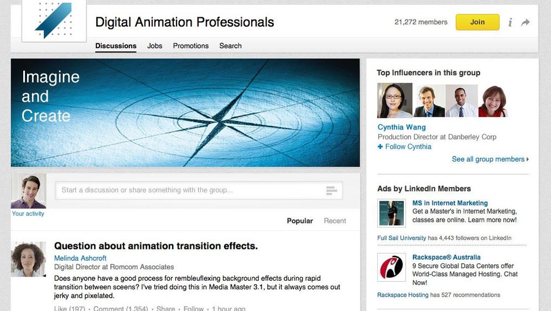This screenshot has width=551, height=311.
Task: Click the second influencer photo, man in suit
Action: click(x=429, y=101)
